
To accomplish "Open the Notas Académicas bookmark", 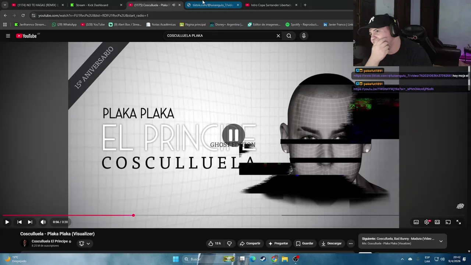I will click(x=161, y=25).
